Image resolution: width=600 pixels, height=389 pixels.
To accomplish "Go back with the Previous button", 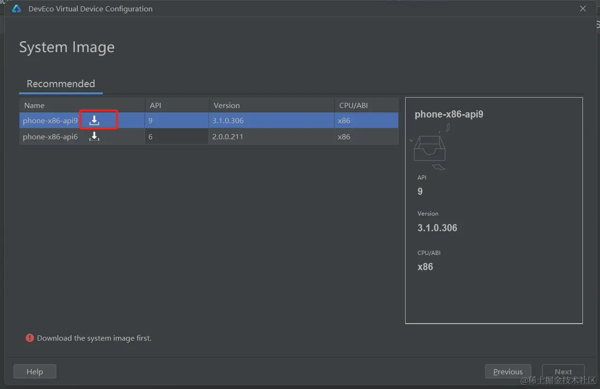I will click(508, 371).
